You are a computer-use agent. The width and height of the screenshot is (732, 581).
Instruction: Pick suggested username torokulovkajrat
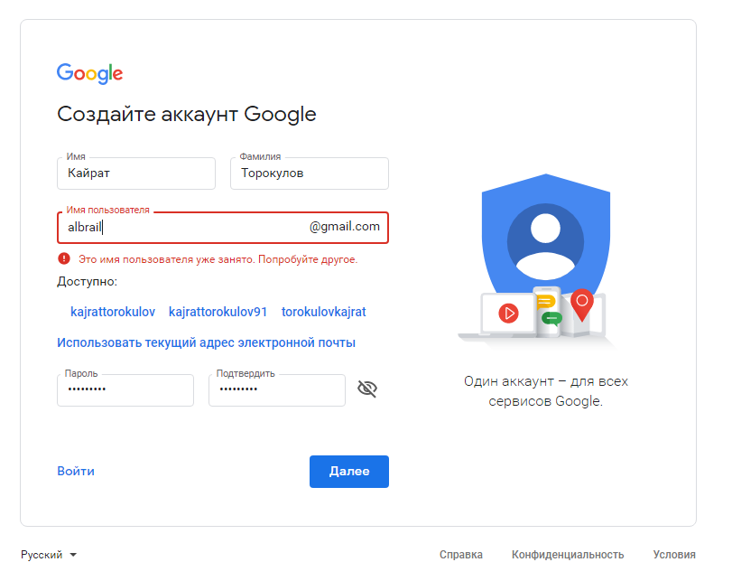(x=324, y=312)
